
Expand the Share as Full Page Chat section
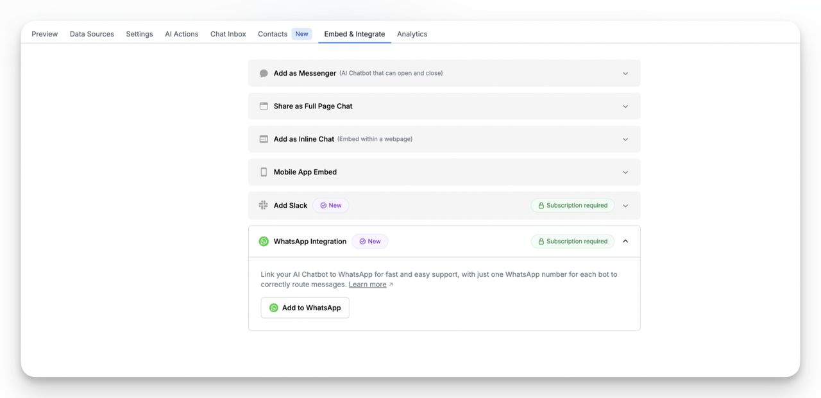click(625, 106)
